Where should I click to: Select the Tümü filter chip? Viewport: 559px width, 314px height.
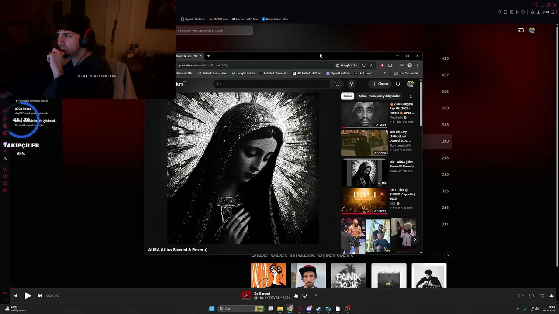(x=348, y=96)
